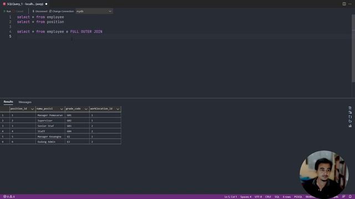The width and height of the screenshot is (355, 199).
Task: Click SQL language mode indicator
Action: (x=277, y=197)
